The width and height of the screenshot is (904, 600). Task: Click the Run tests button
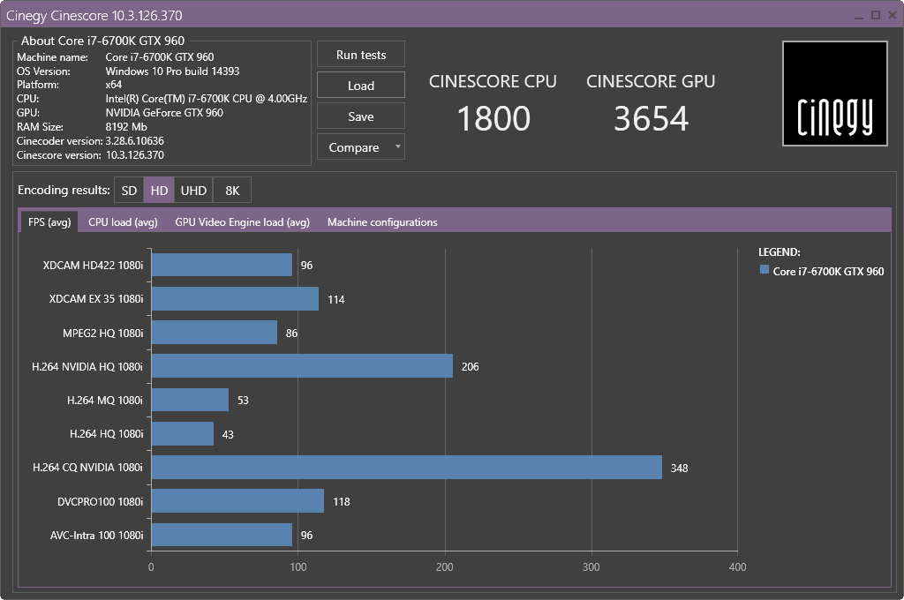click(x=361, y=55)
